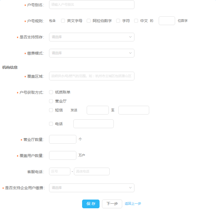Click the 返回上一步 link
Screen dimensions: 216x211
click(x=133, y=204)
